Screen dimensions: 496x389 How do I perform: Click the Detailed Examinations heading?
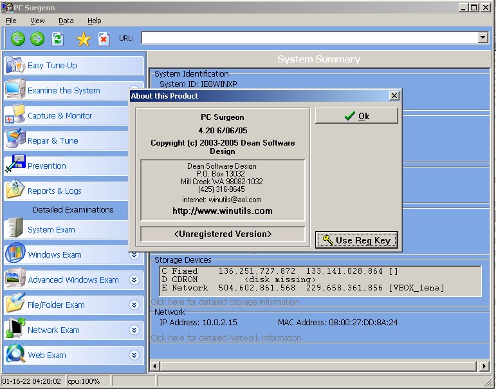(x=73, y=210)
